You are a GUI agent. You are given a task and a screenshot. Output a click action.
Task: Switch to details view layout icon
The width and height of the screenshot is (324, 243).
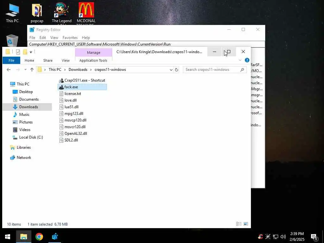click(239, 224)
